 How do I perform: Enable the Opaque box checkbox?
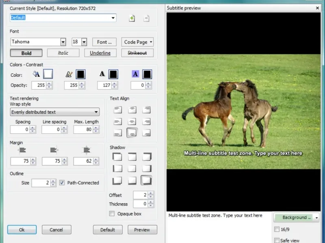click(112, 214)
